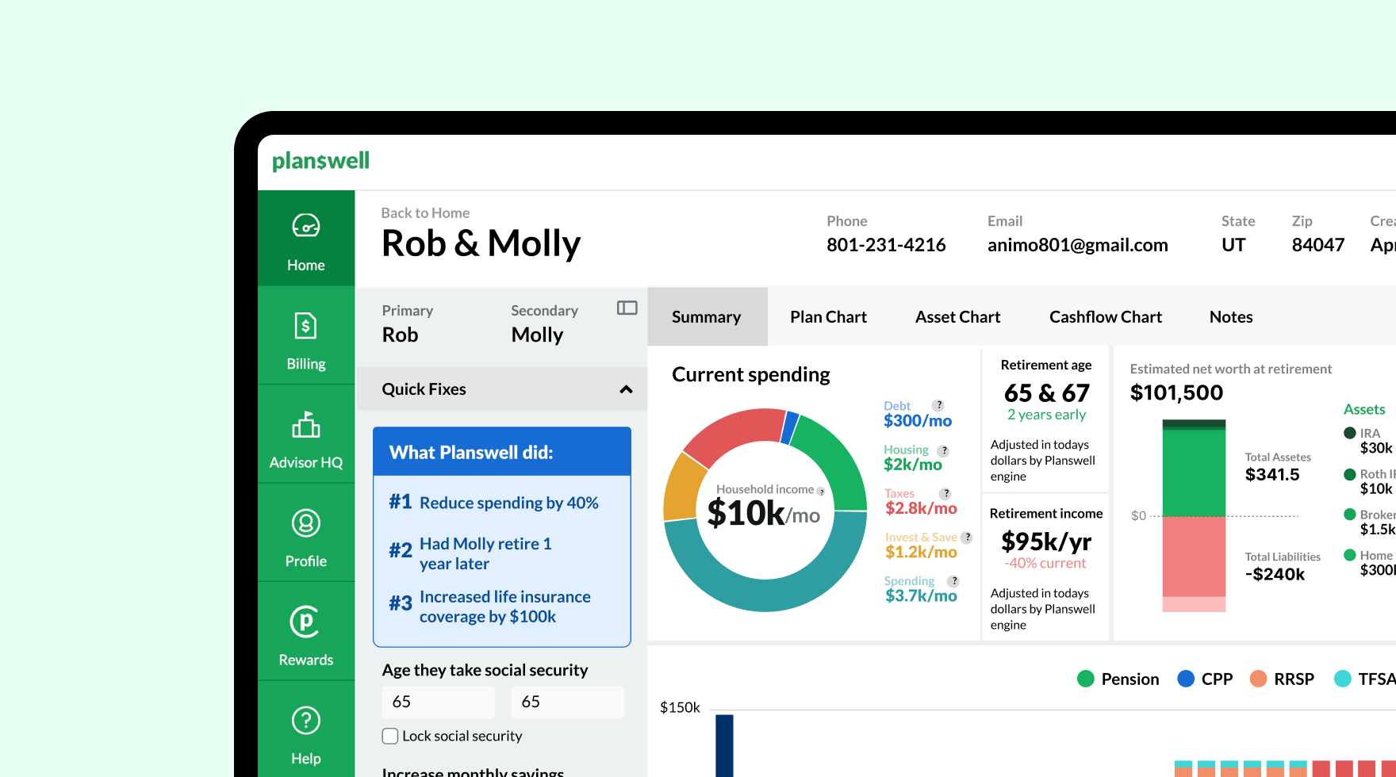The image size is (1396, 777).
Task: Edit primary social security age field
Action: coord(439,702)
